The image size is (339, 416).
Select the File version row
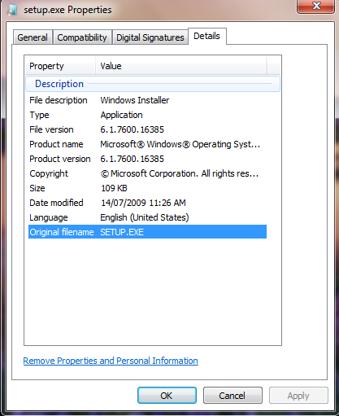tap(147, 129)
